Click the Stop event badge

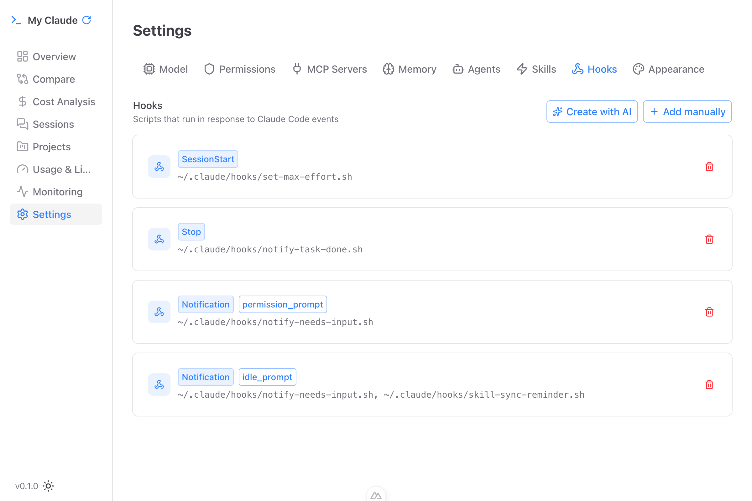(x=191, y=232)
